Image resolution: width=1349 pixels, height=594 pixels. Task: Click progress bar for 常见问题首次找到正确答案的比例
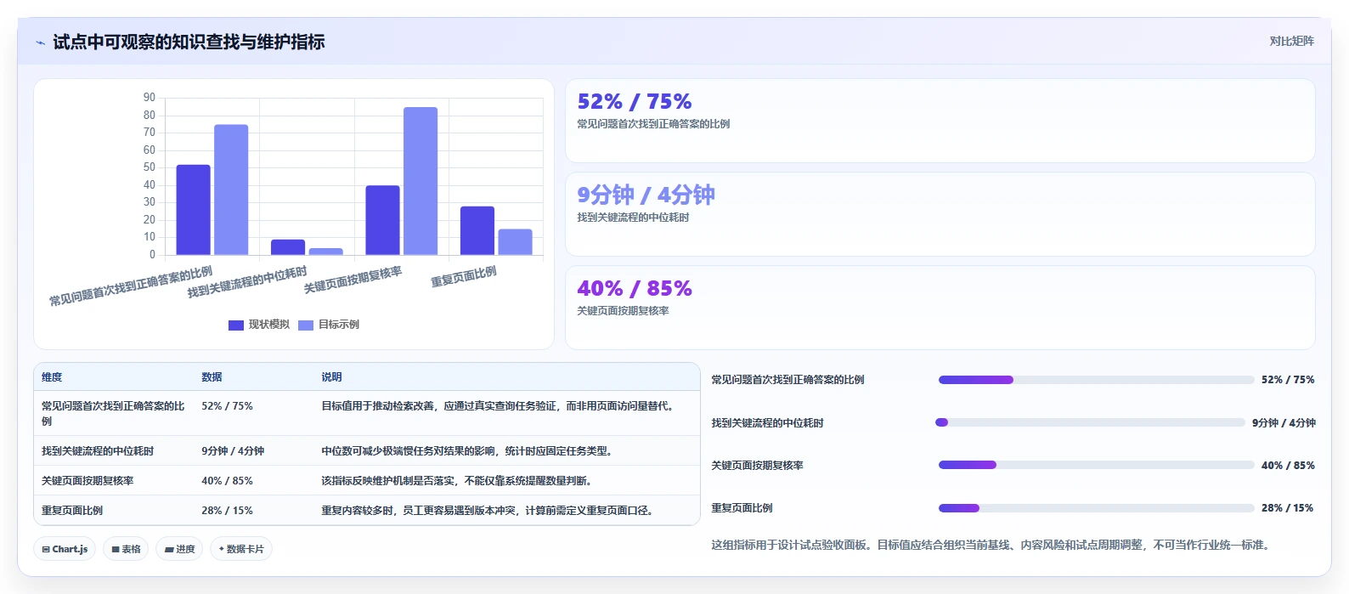point(1096,380)
